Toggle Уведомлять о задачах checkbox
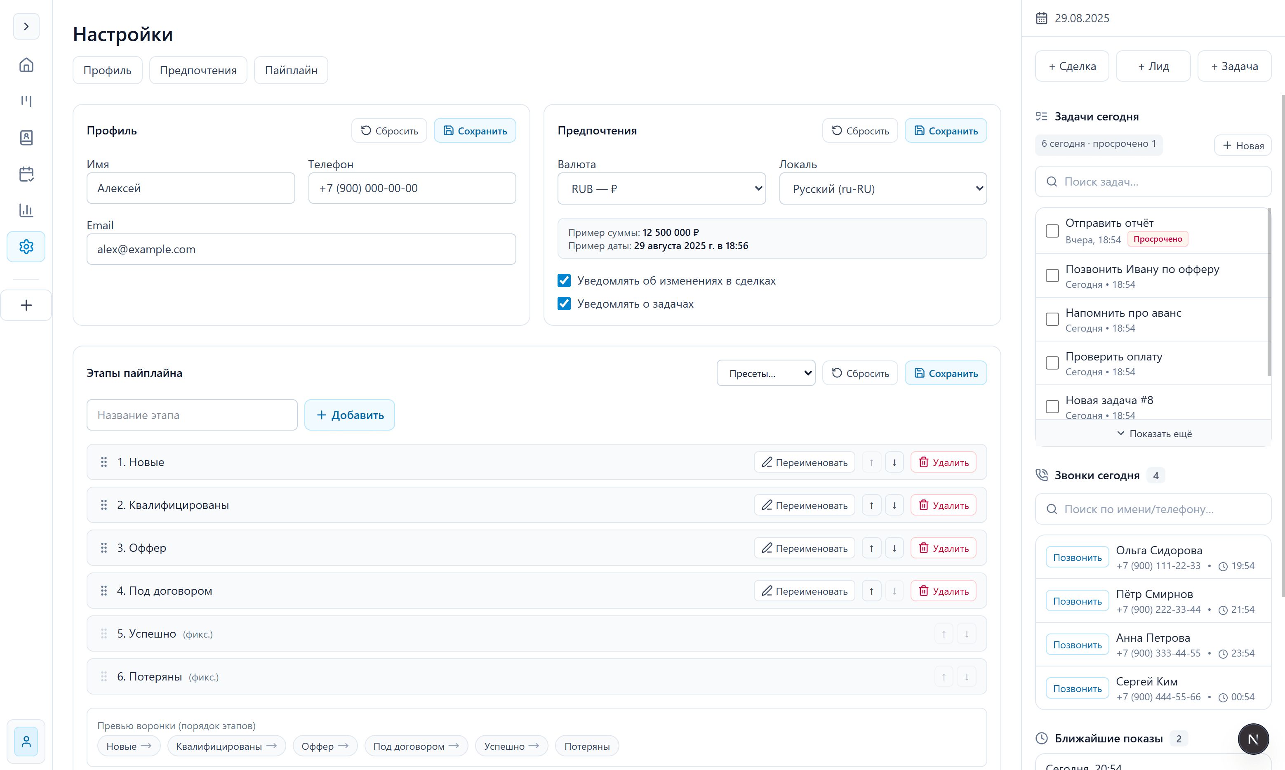 pyautogui.click(x=564, y=304)
